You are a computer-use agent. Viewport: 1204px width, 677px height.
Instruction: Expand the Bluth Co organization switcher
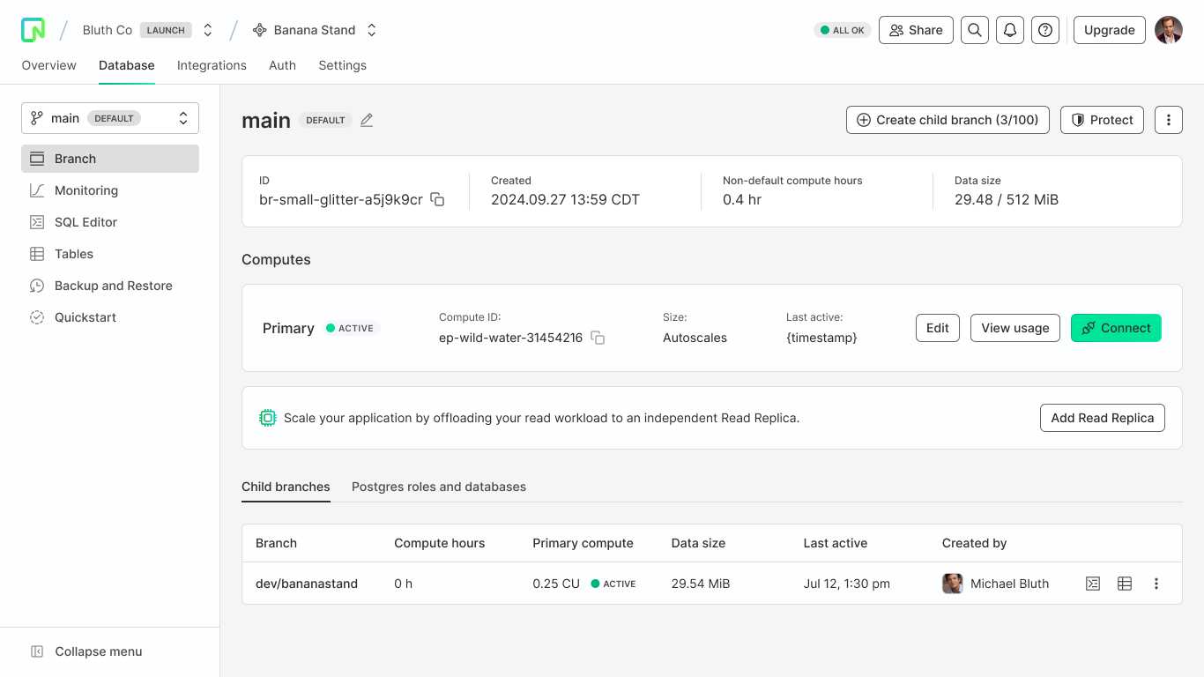[208, 30]
